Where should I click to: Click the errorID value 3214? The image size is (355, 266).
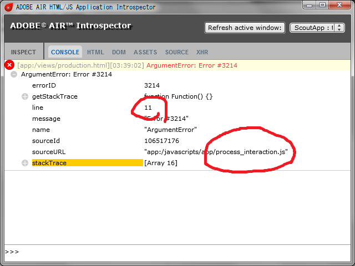coord(152,85)
